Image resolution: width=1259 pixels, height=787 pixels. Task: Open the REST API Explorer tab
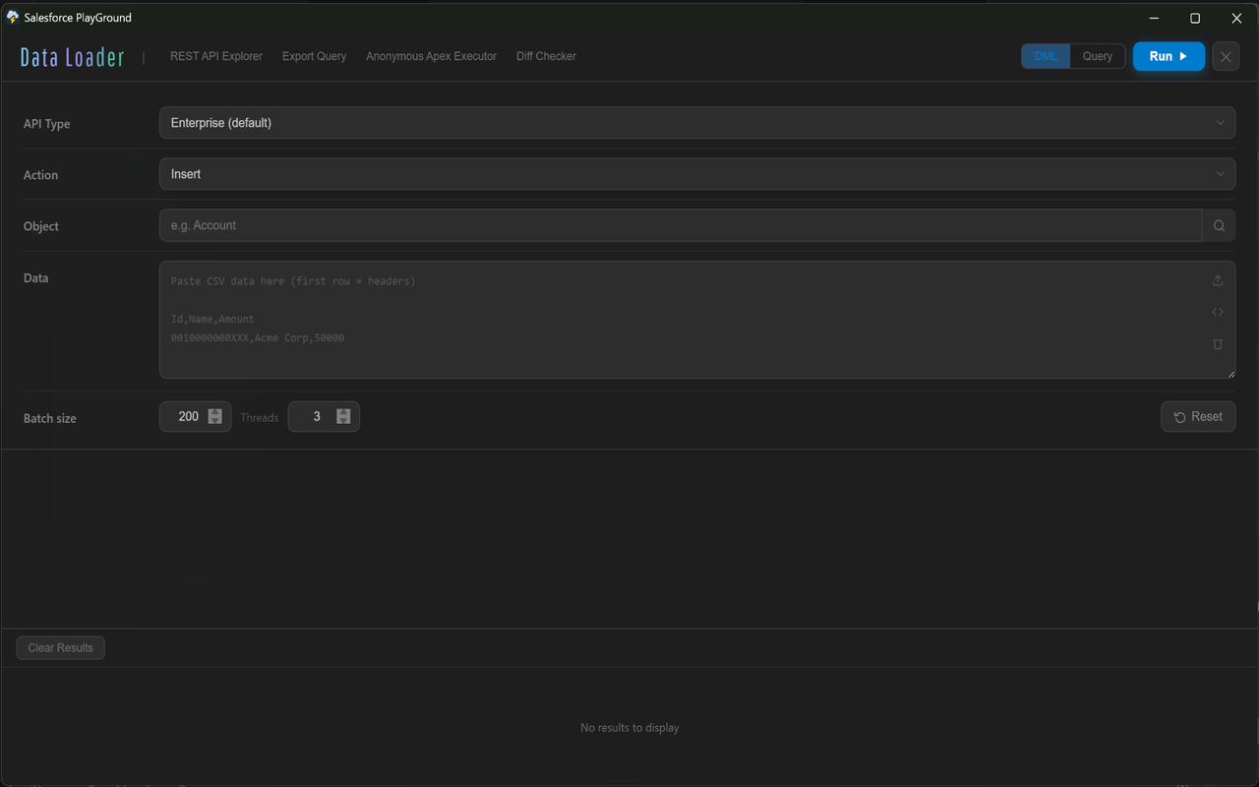pyautogui.click(x=216, y=56)
